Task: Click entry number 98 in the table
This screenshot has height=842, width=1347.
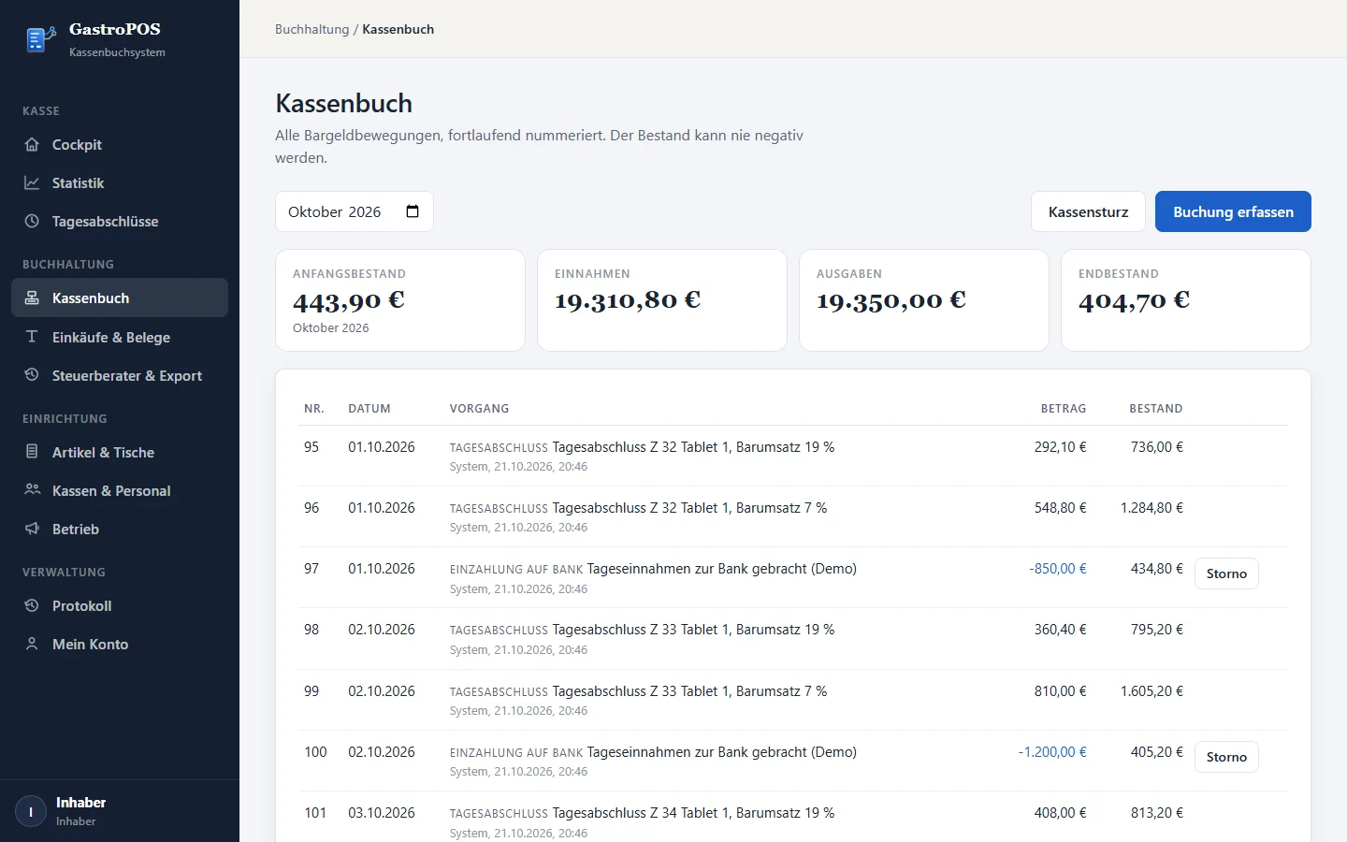Action: pos(311,630)
